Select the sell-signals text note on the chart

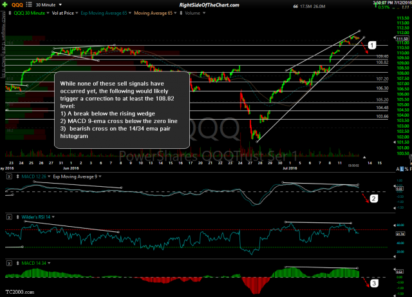122,110
